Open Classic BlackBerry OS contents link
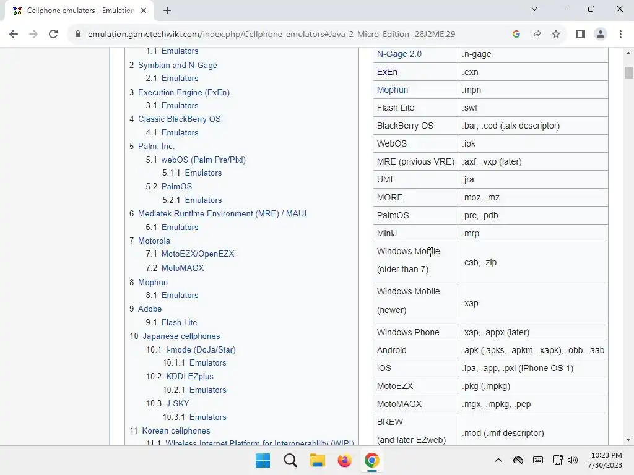 (179, 119)
